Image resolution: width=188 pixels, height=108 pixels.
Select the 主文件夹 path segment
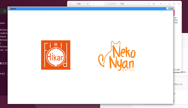pos(111,4)
